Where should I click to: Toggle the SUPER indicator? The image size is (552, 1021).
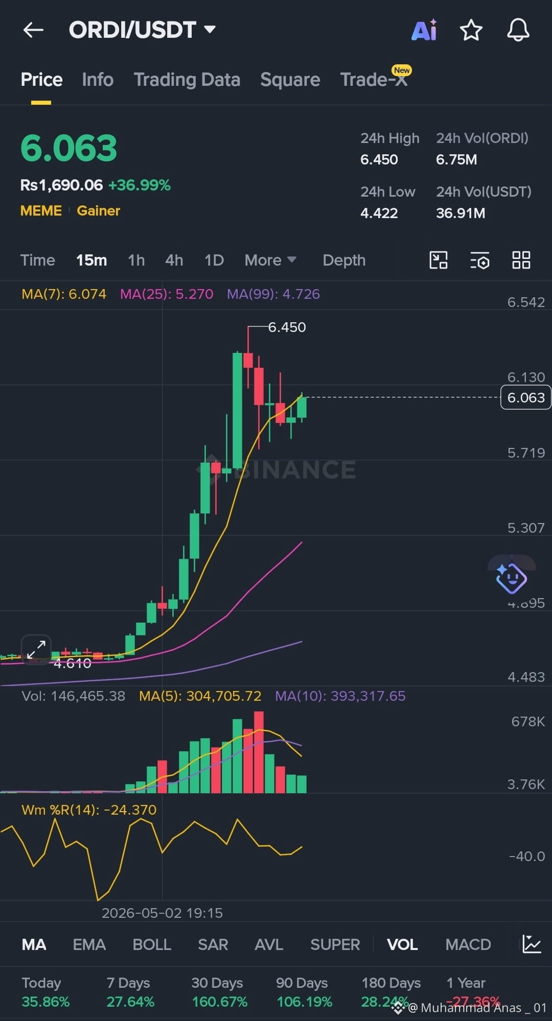coord(335,944)
